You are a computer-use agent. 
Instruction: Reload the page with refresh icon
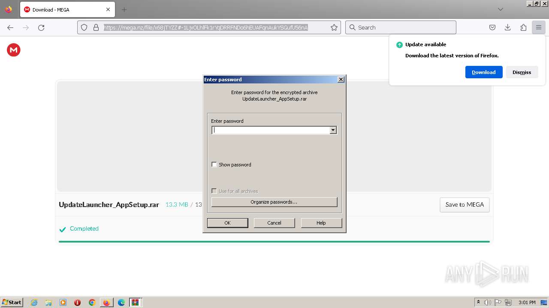pos(41,27)
